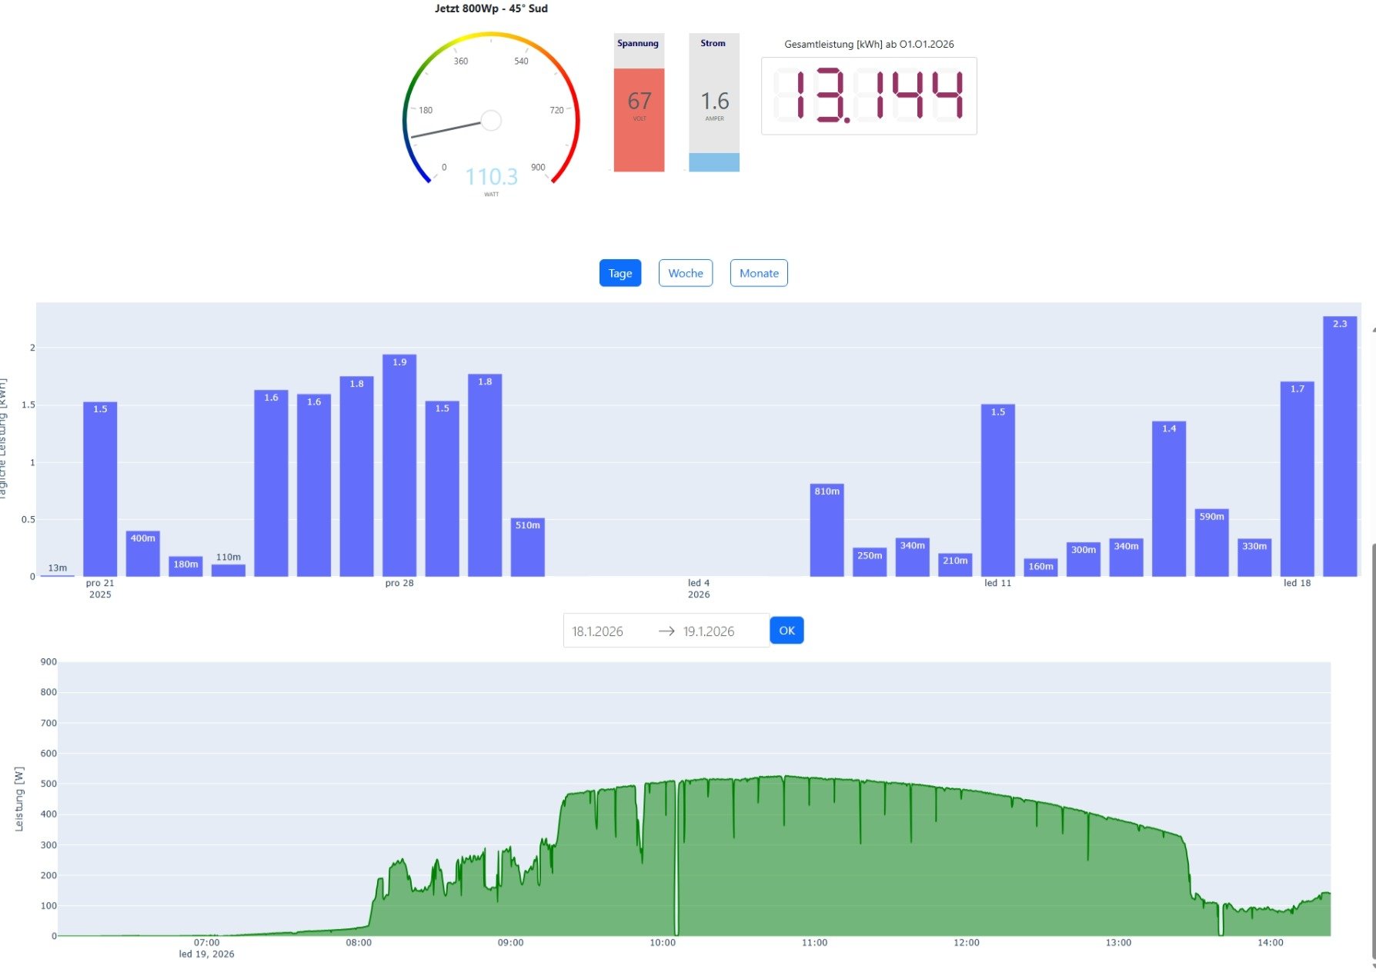Confirm date range with OK button
Viewport: 1376px width, 972px height.
[787, 631]
